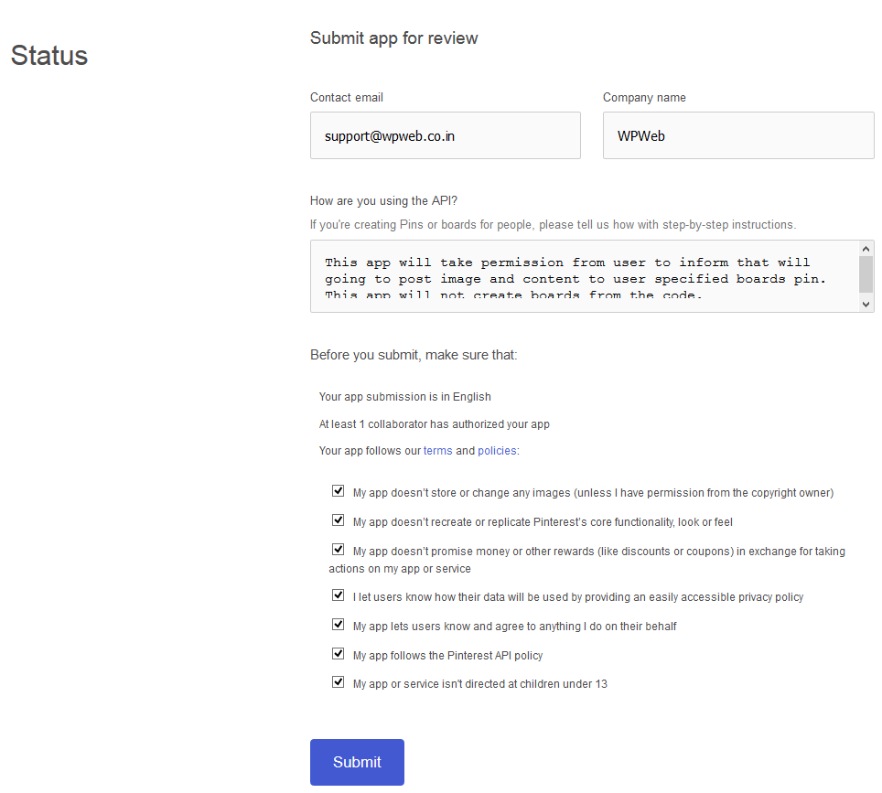Click the Status heading

[49, 56]
